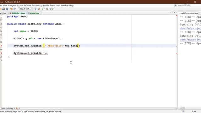Expand the Profile Project dropdown arrow

(54, 9)
